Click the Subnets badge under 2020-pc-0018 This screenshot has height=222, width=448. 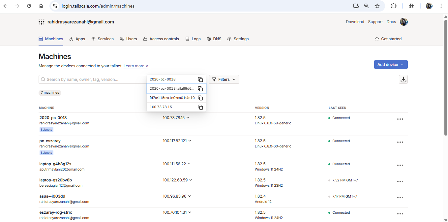pyautogui.click(x=46, y=130)
